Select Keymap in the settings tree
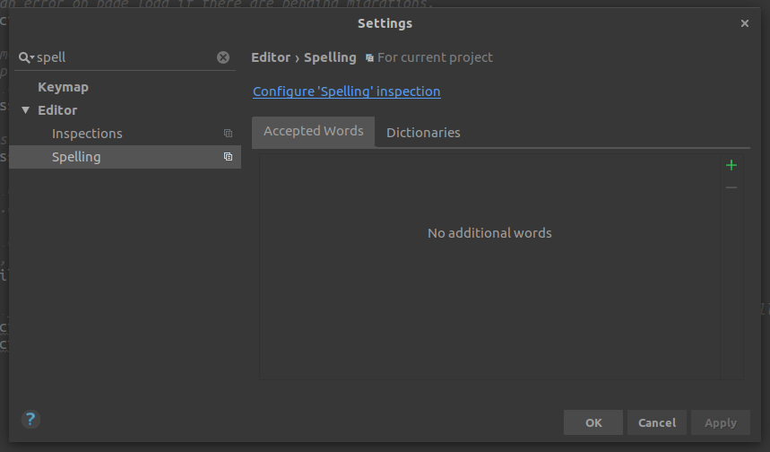Viewport: 770px width, 452px height. click(63, 87)
